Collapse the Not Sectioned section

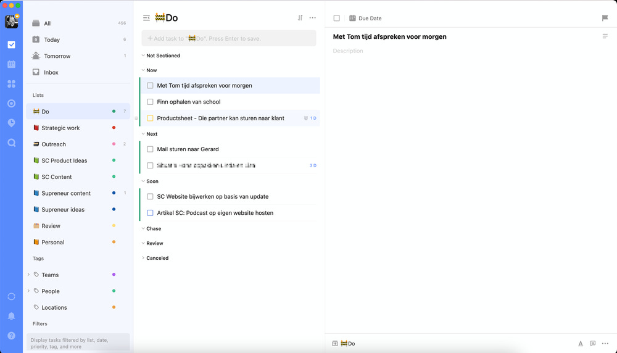[143, 56]
